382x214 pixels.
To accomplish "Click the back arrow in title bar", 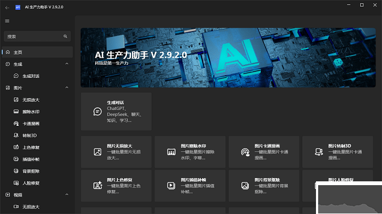I will pos(7,8).
